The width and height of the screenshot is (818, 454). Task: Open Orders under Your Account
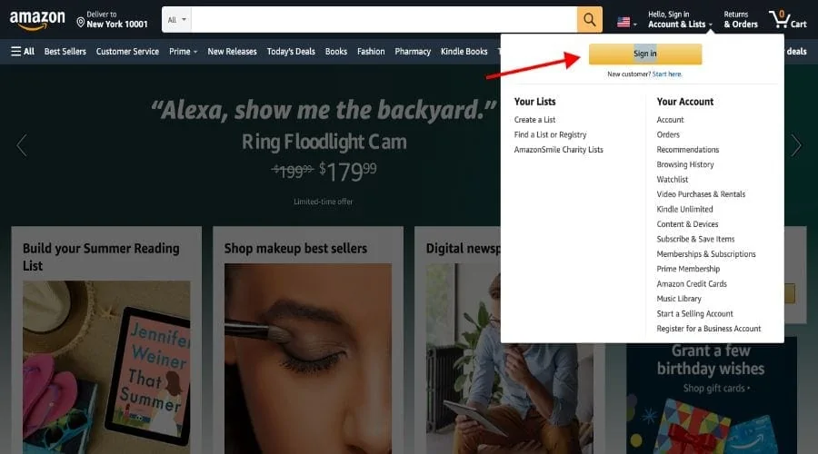click(x=668, y=134)
